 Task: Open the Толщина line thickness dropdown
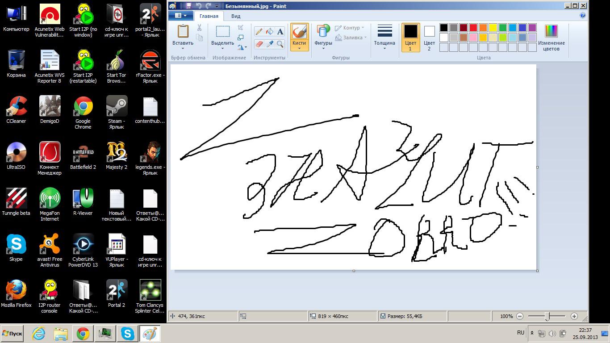pos(384,38)
